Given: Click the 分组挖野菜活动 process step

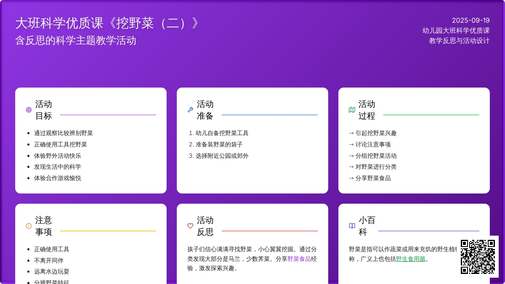Looking at the screenshot, I should [x=375, y=156].
